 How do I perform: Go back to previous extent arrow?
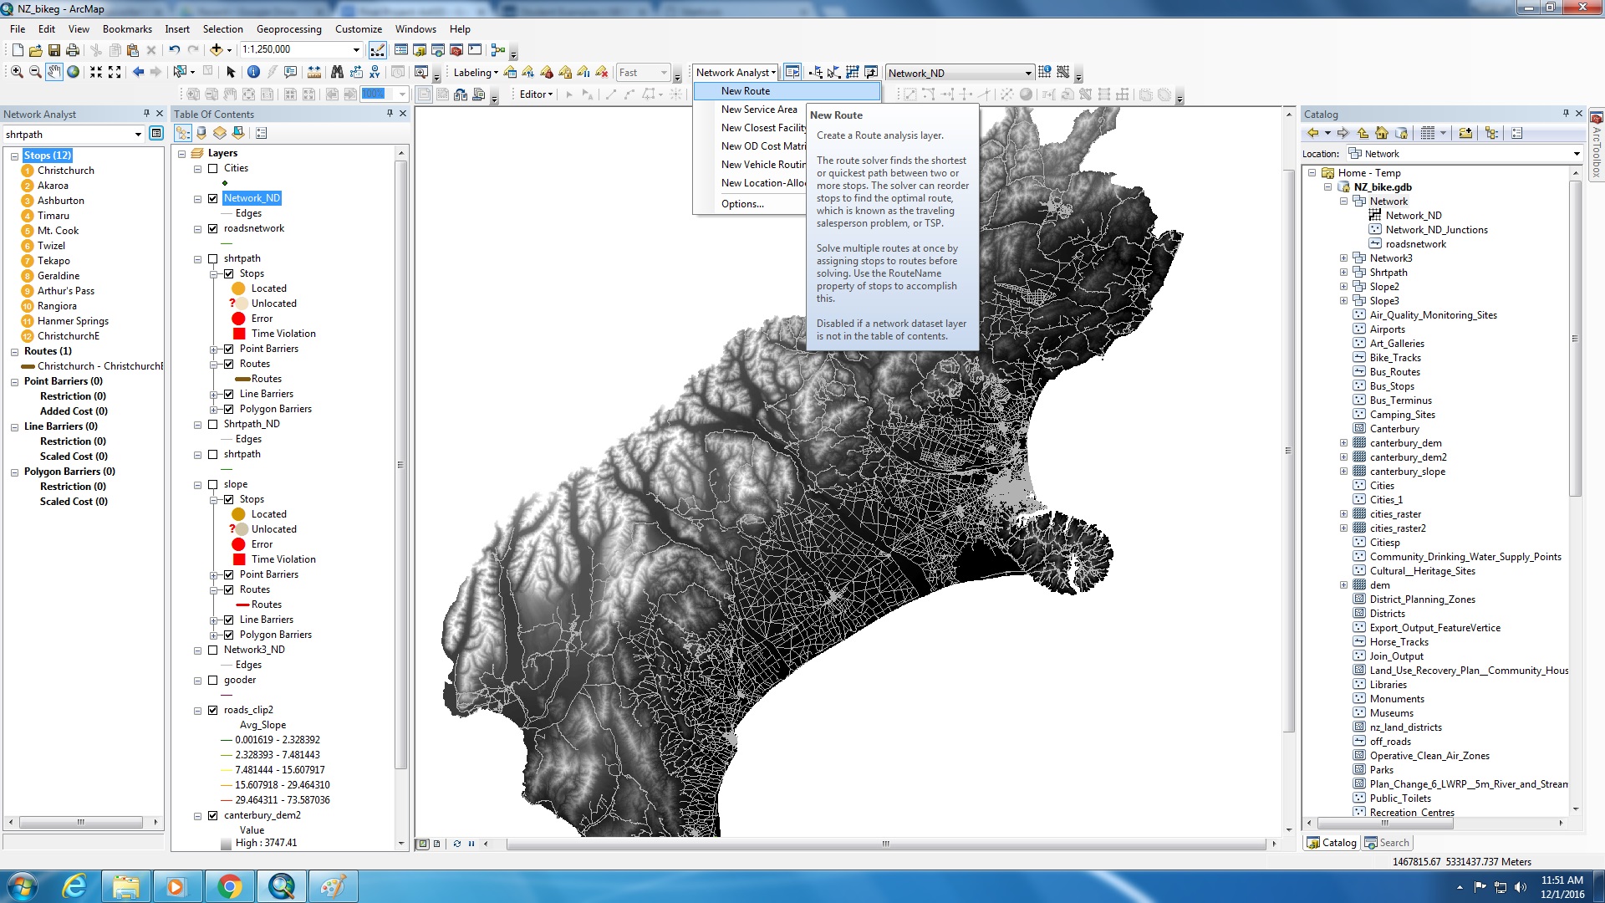click(138, 72)
